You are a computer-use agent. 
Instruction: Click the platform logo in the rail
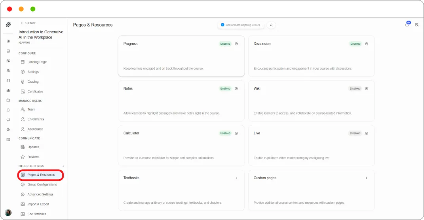(8, 25)
